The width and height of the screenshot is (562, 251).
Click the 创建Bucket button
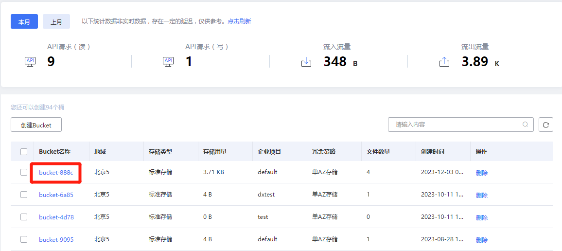pos(36,125)
